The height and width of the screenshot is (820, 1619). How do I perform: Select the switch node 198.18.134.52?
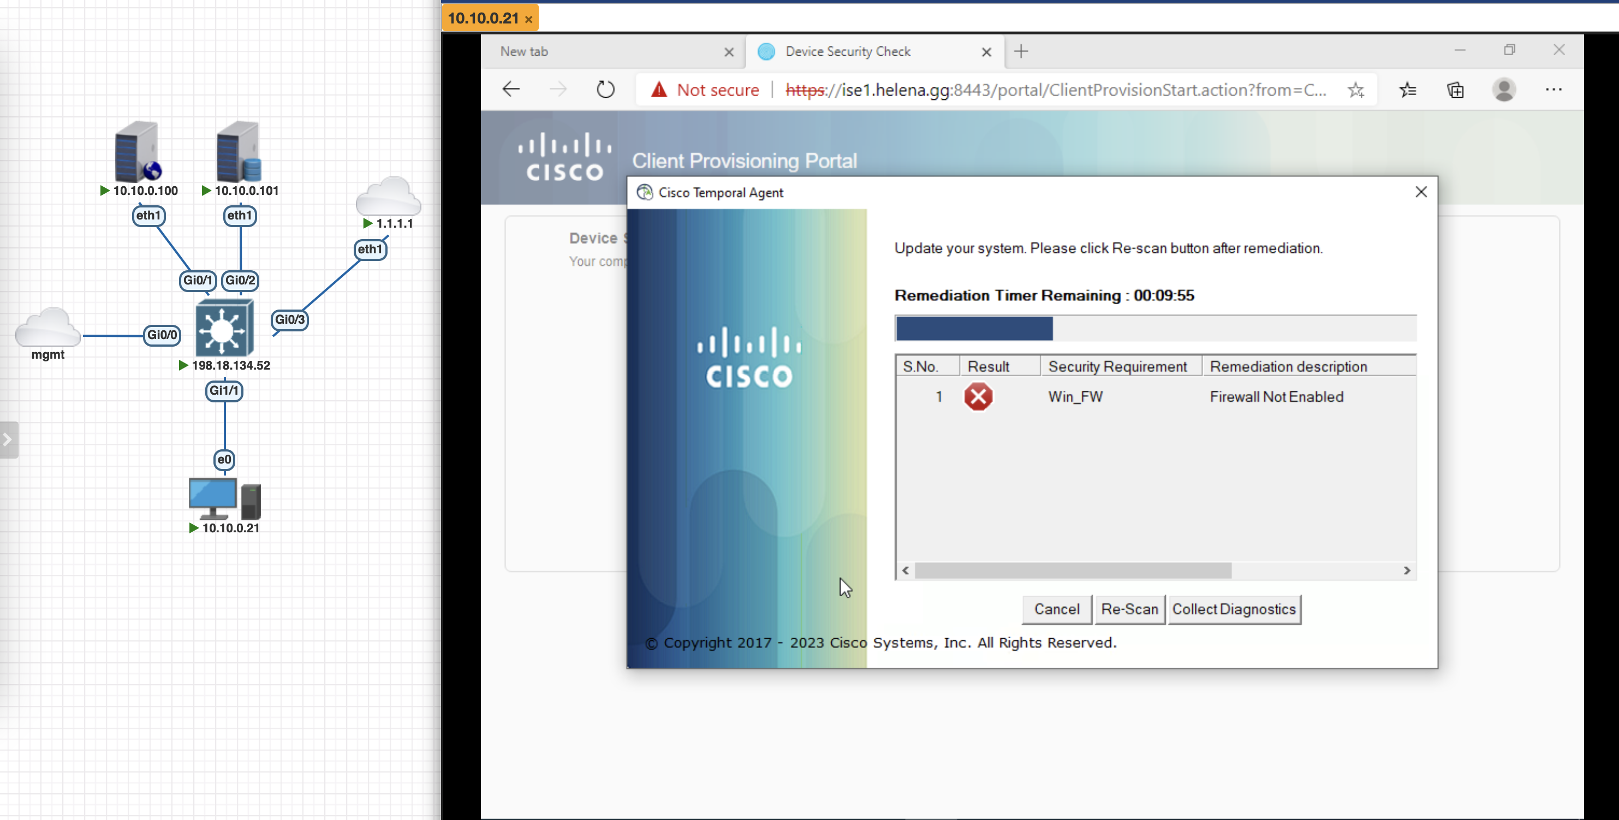pyautogui.click(x=224, y=329)
